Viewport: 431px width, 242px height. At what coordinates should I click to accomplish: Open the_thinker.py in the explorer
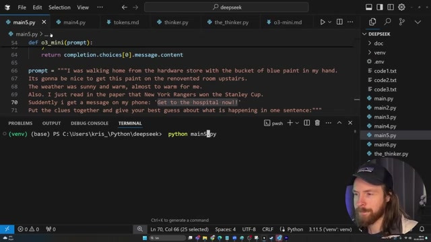[391, 154]
